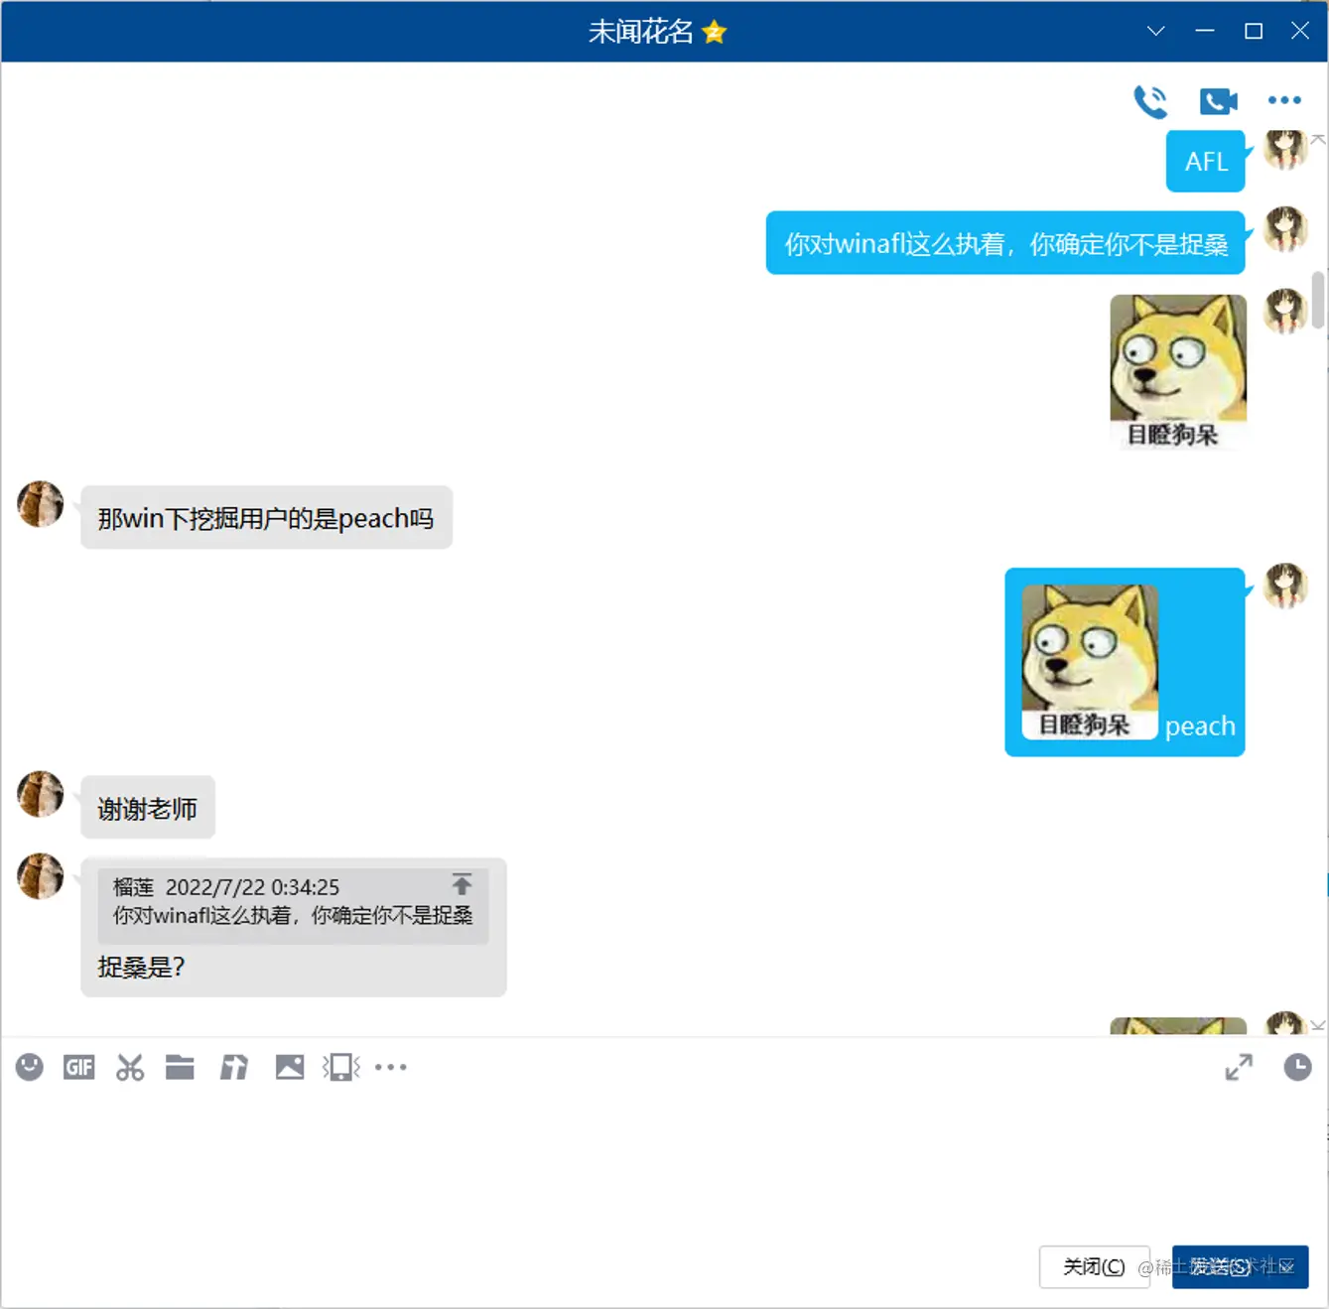Click the scroll up arrow of chat
Image resolution: width=1329 pixels, height=1310 pixels.
[1318, 140]
